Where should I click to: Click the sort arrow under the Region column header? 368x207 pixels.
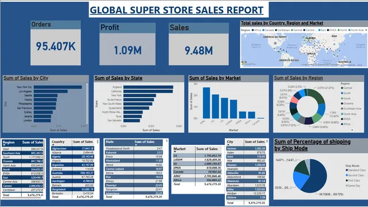click(4, 145)
